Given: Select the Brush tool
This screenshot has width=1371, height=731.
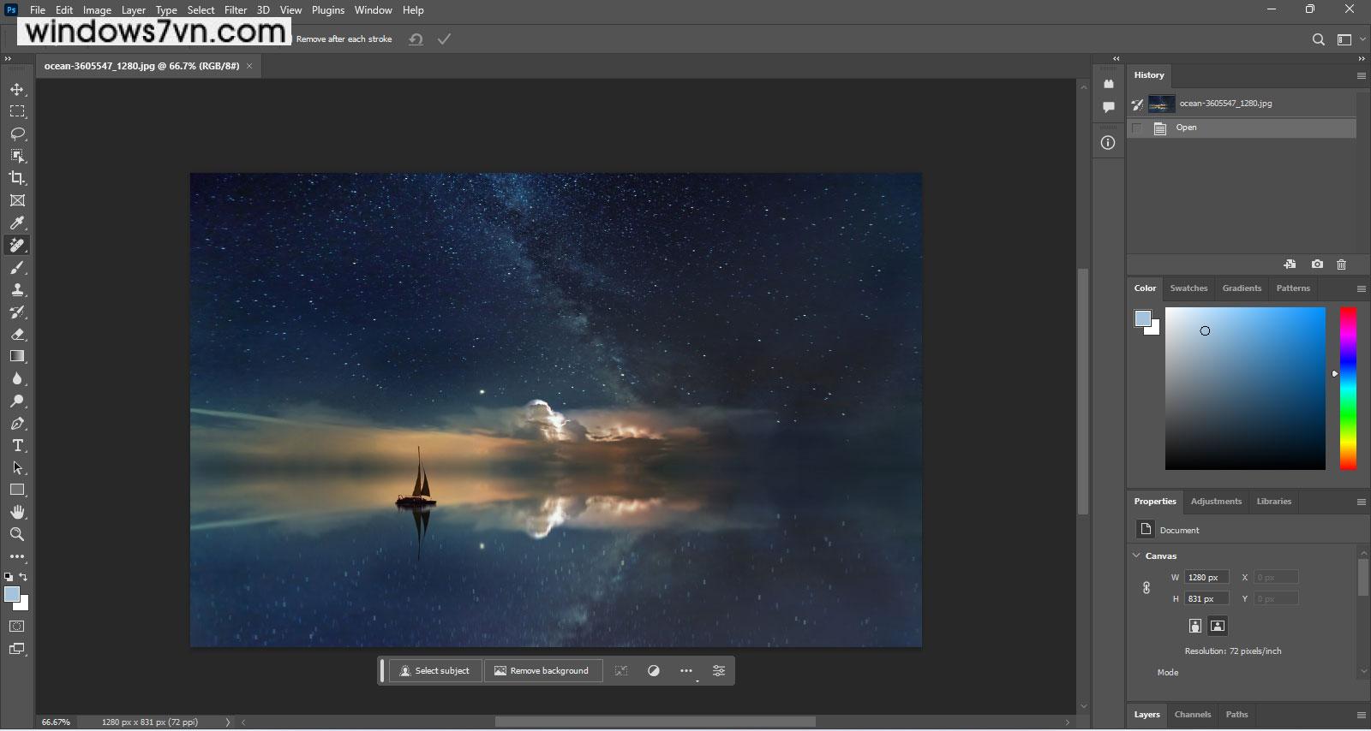Looking at the screenshot, I should [17, 268].
